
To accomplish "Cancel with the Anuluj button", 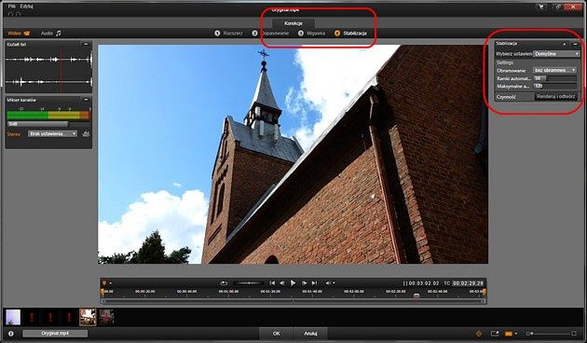I will pyautogui.click(x=310, y=334).
